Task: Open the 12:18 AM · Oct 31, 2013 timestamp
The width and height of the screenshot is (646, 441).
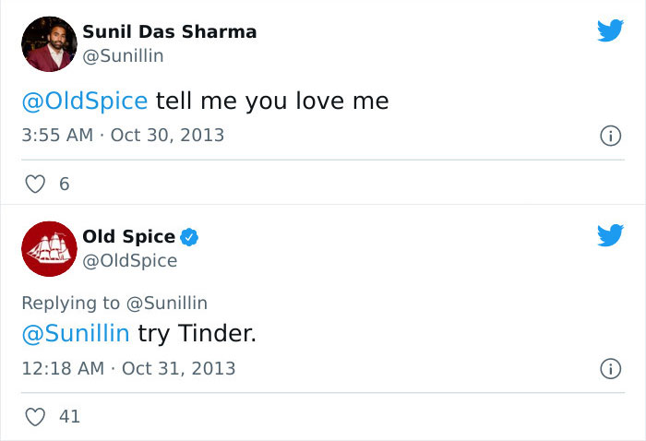Action: coord(128,368)
